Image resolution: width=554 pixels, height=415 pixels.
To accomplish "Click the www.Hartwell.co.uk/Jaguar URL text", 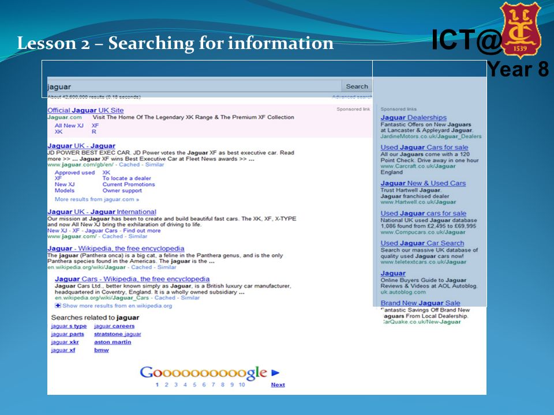I will 418,202.
